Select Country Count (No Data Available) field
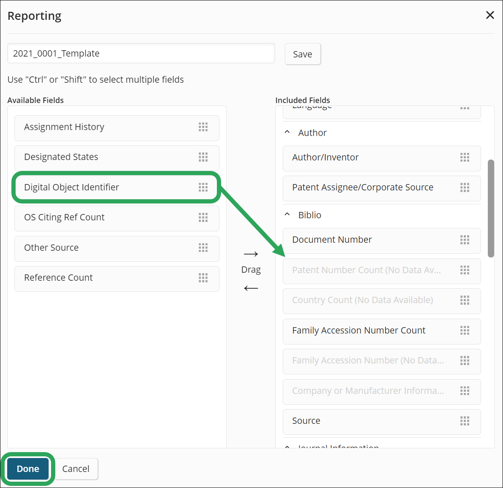This screenshot has width=503, height=488. pyautogui.click(x=382, y=301)
